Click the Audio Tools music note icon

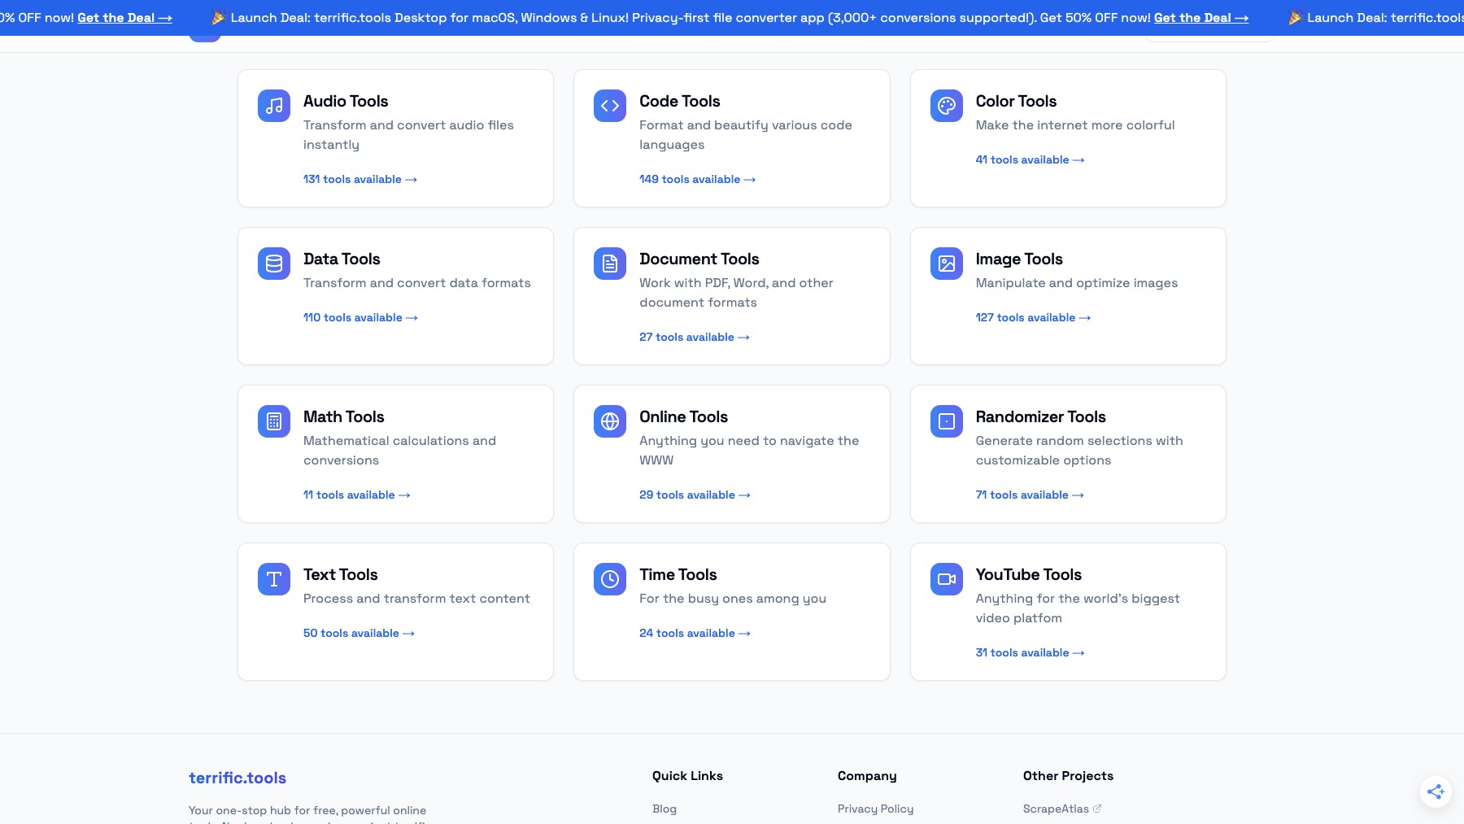(x=274, y=106)
